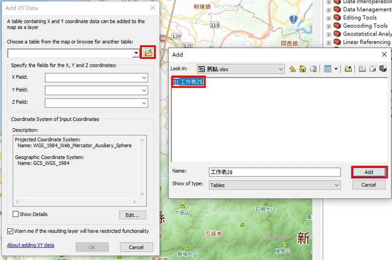This screenshot has height=260, width=392.
Task: Go up one level in Add dialog
Action: pyautogui.click(x=292, y=68)
